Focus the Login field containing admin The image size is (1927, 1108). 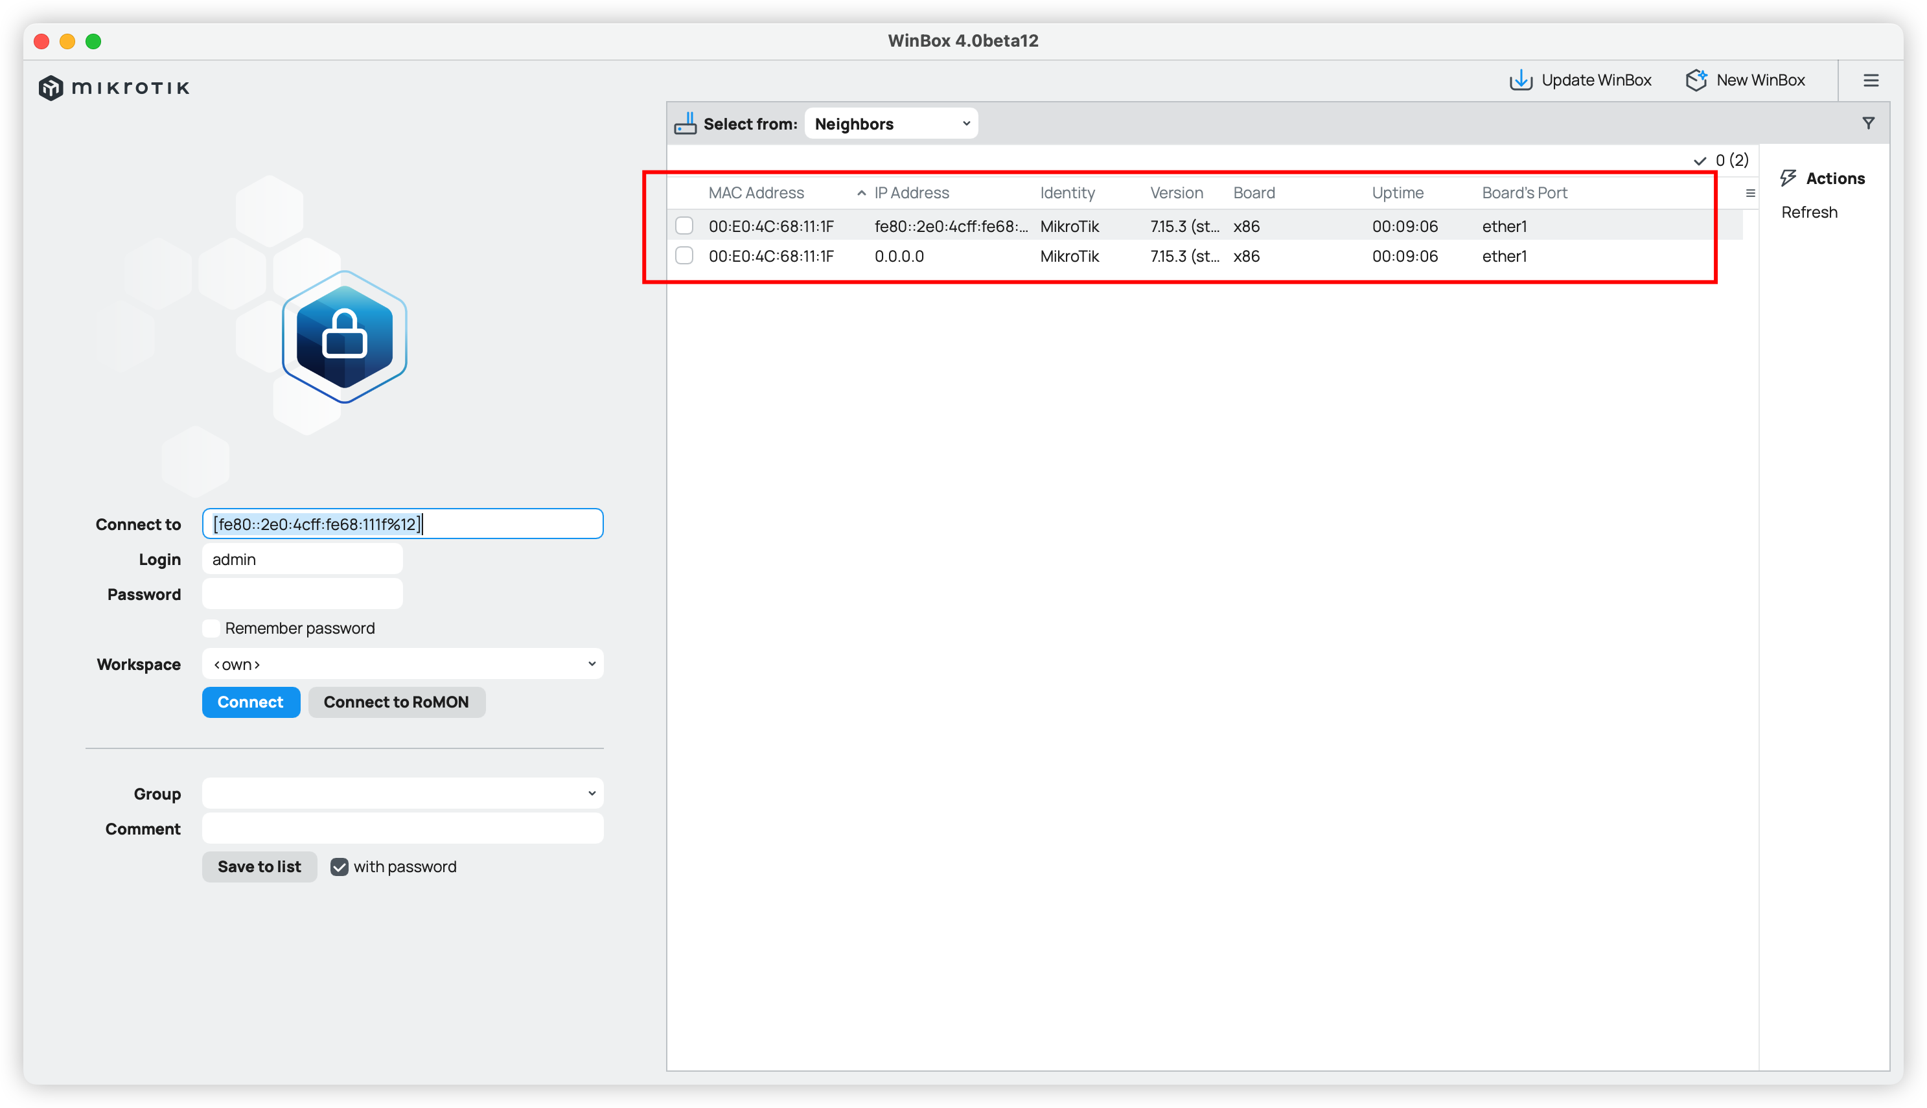[302, 559]
